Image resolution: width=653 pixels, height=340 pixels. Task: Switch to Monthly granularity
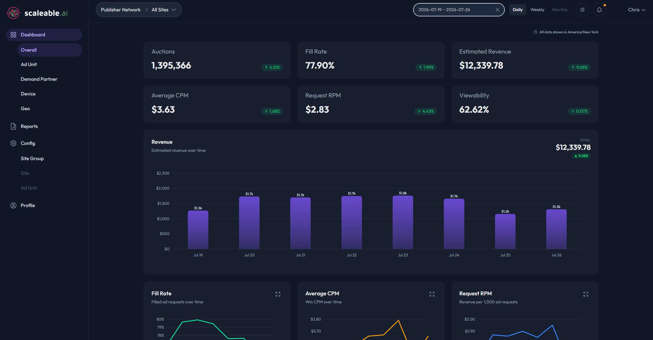[560, 10]
